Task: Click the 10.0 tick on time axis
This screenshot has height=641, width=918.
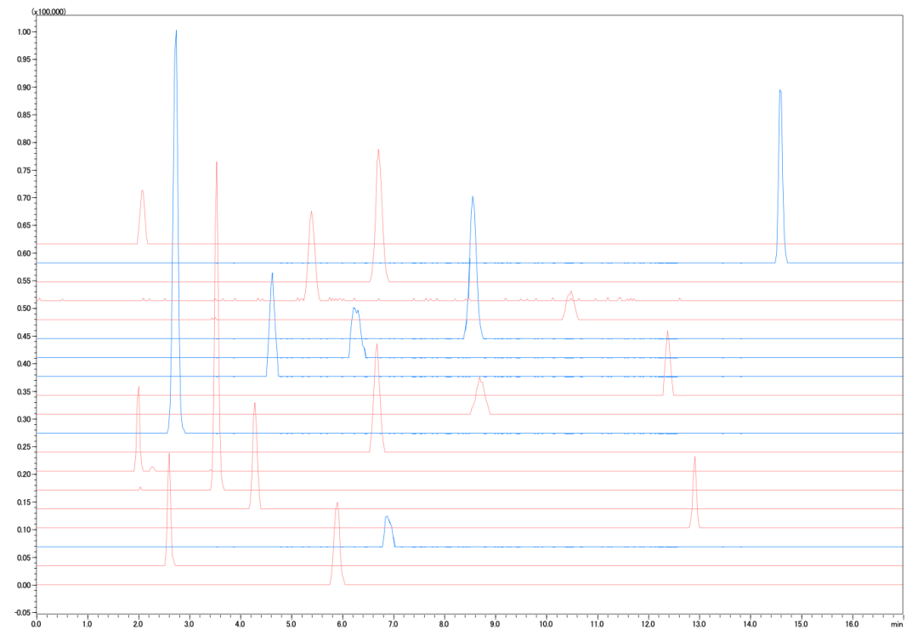Action: (x=546, y=623)
